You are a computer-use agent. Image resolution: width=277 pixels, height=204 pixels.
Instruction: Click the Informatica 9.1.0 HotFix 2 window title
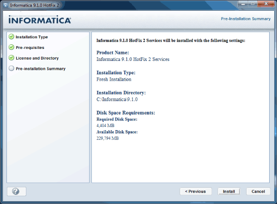click(35, 5)
